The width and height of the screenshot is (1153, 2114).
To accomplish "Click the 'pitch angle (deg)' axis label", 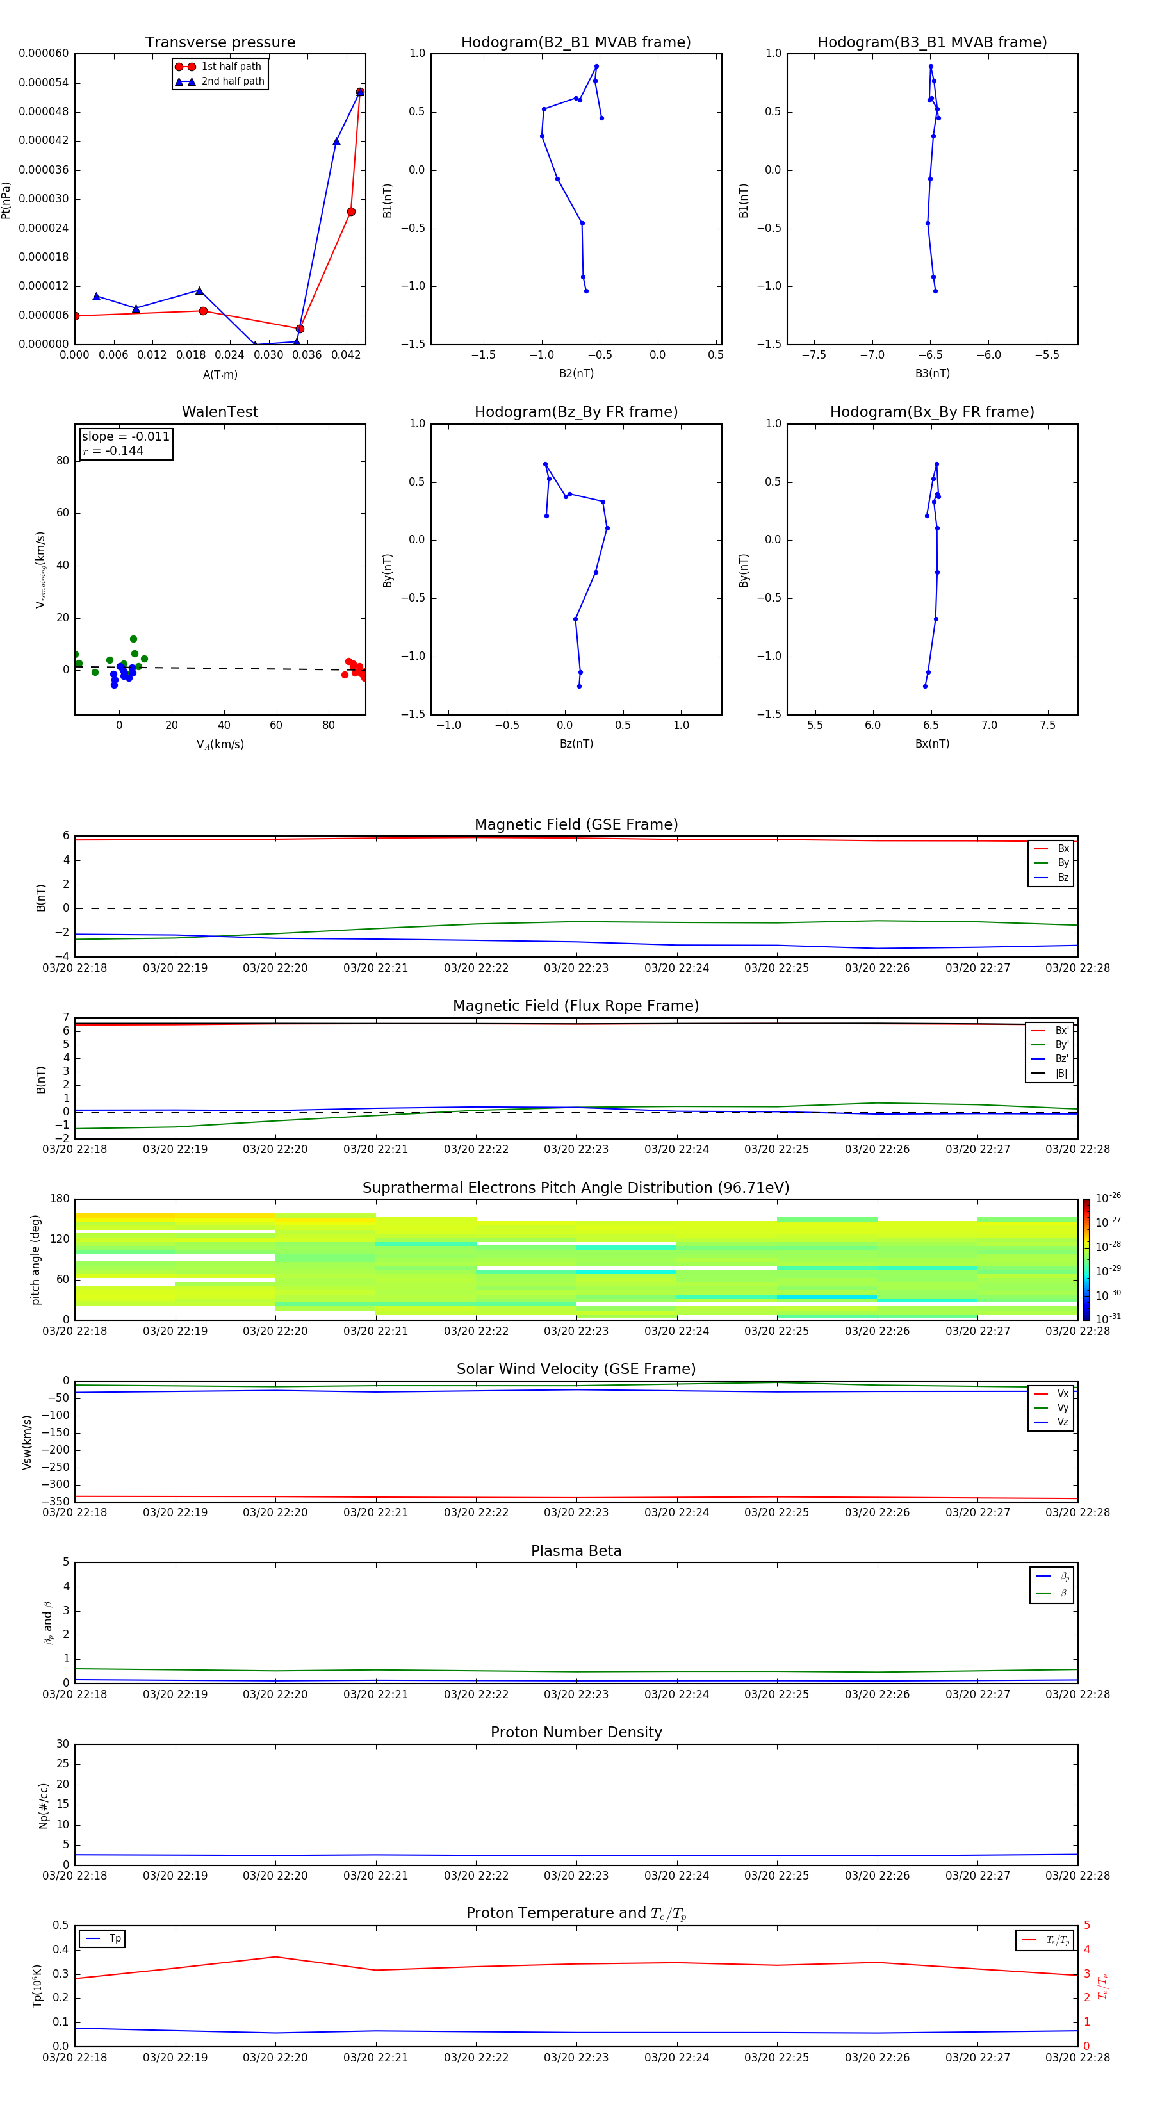I will pyautogui.click(x=35, y=1259).
